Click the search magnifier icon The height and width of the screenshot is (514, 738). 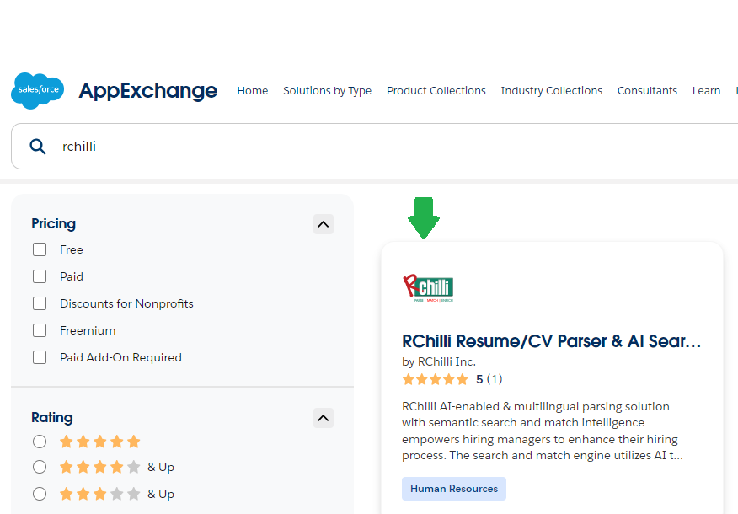[x=38, y=147]
